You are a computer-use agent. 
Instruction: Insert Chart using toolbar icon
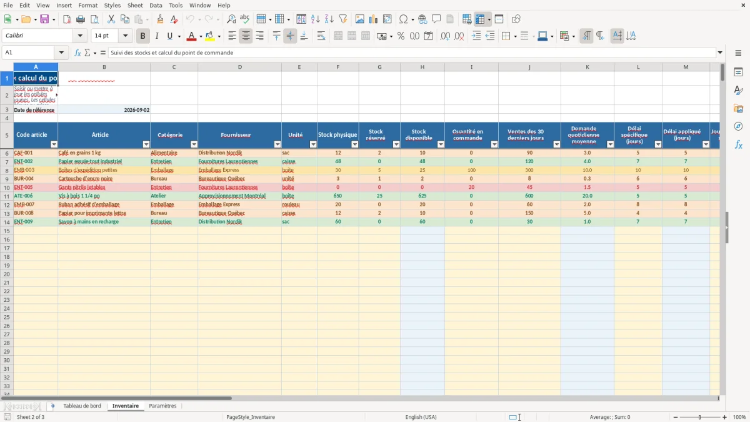(x=374, y=19)
